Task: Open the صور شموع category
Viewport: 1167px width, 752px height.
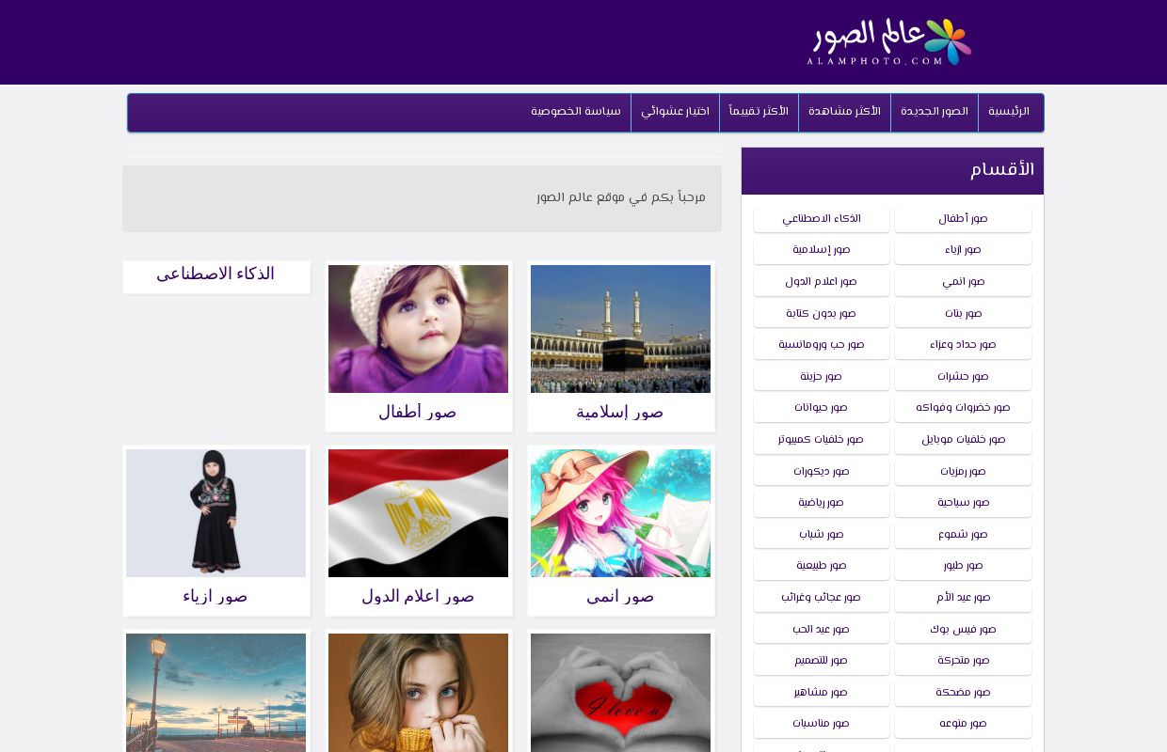Action: [963, 535]
